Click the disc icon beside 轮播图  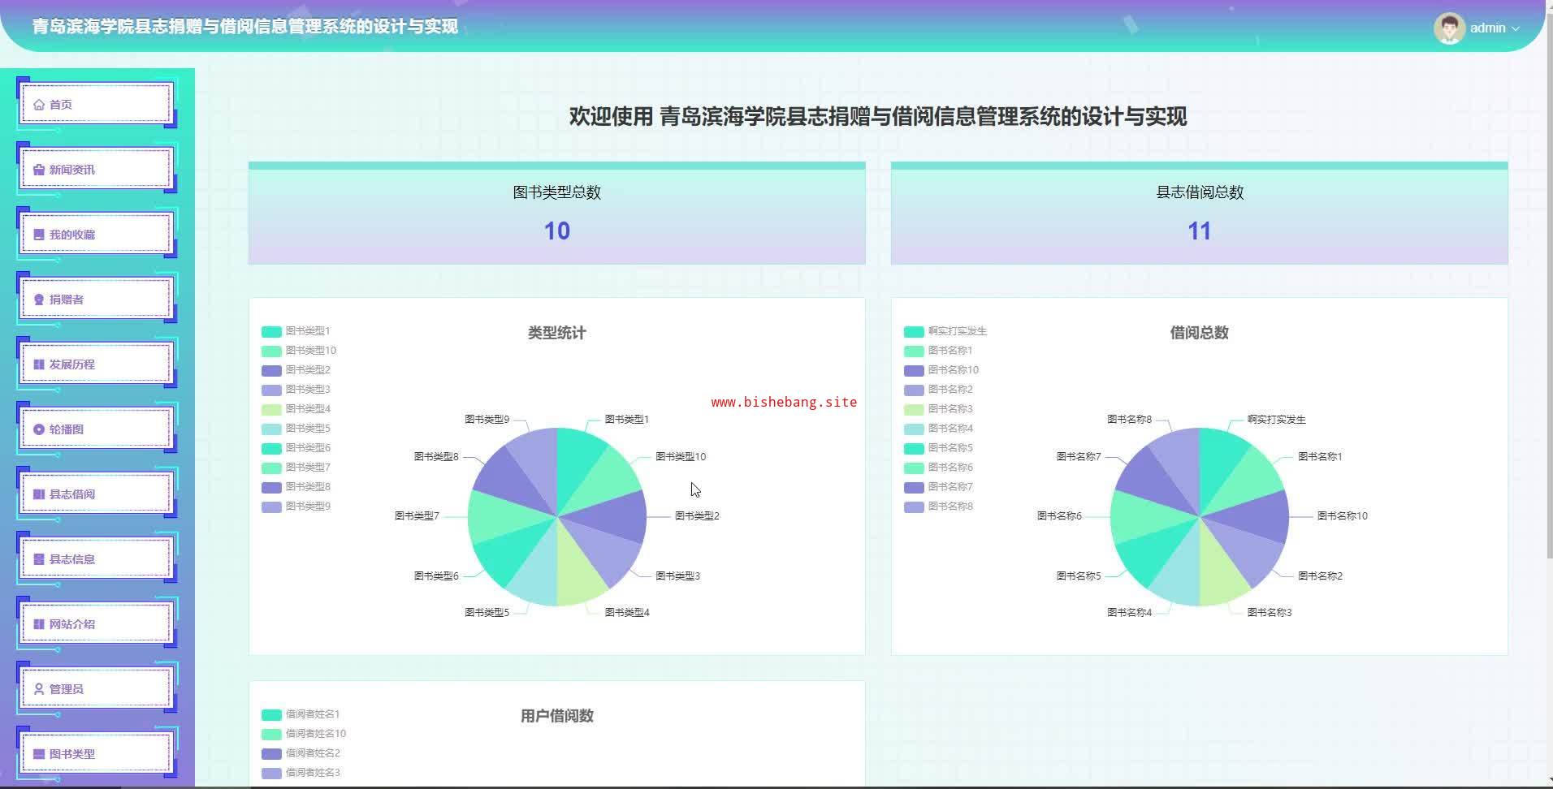point(39,429)
